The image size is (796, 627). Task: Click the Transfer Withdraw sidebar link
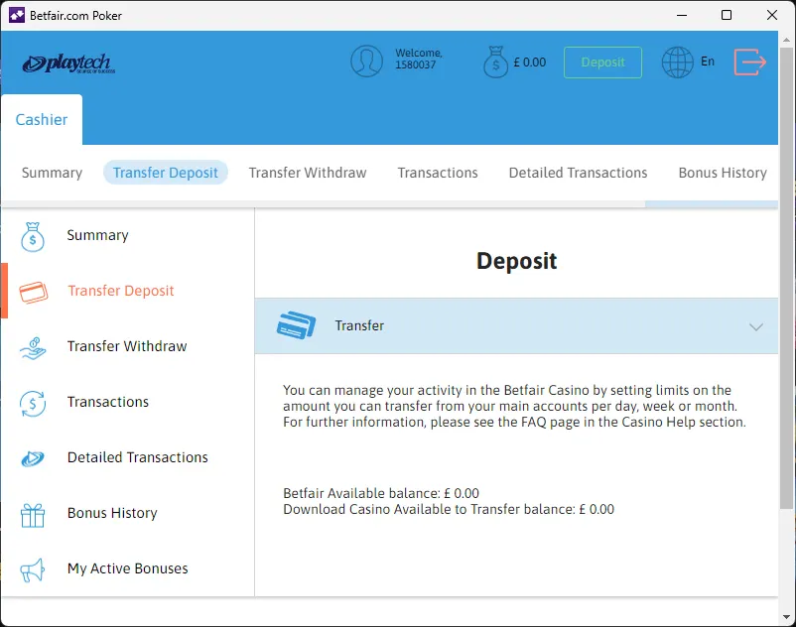126,346
